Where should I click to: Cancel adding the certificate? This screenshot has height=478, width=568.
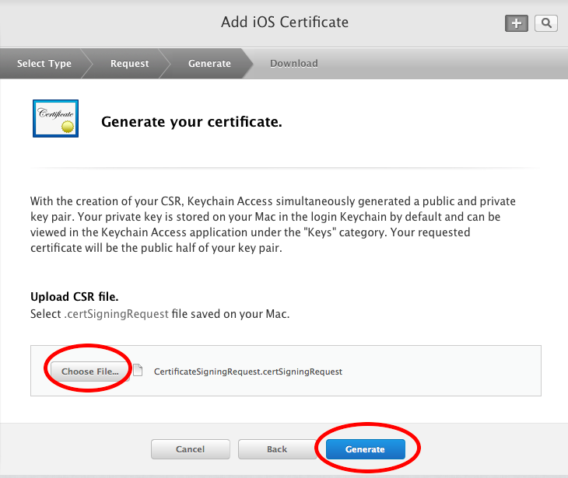tap(190, 449)
